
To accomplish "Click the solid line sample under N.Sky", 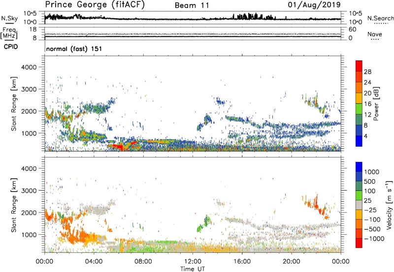I will tap(9, 23).
